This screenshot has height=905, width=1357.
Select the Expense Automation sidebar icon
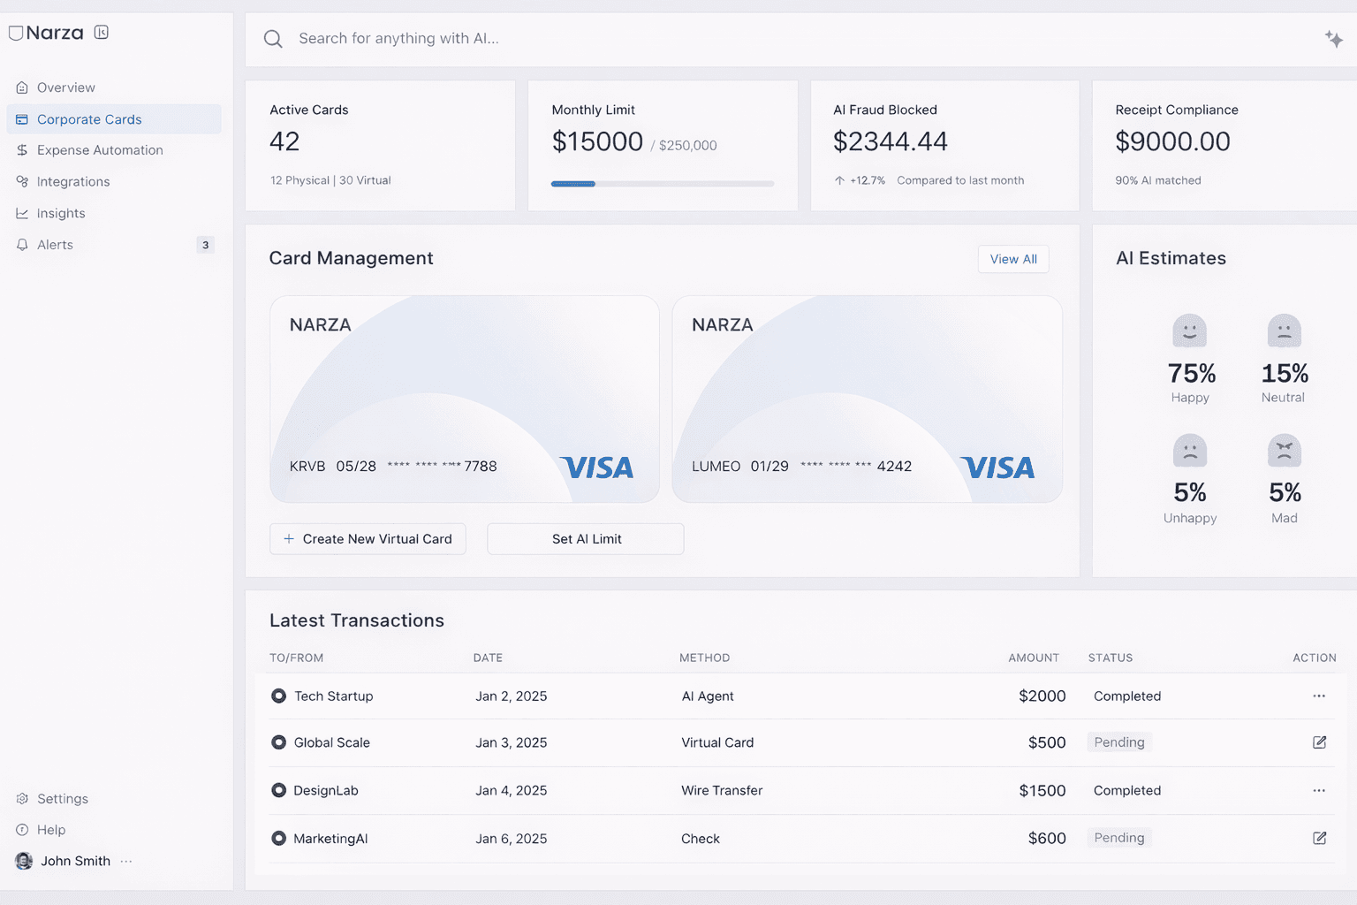(20, 150)
